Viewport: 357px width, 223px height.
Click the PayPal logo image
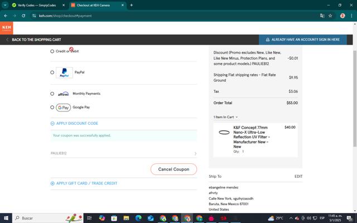[x=65, y=72]
